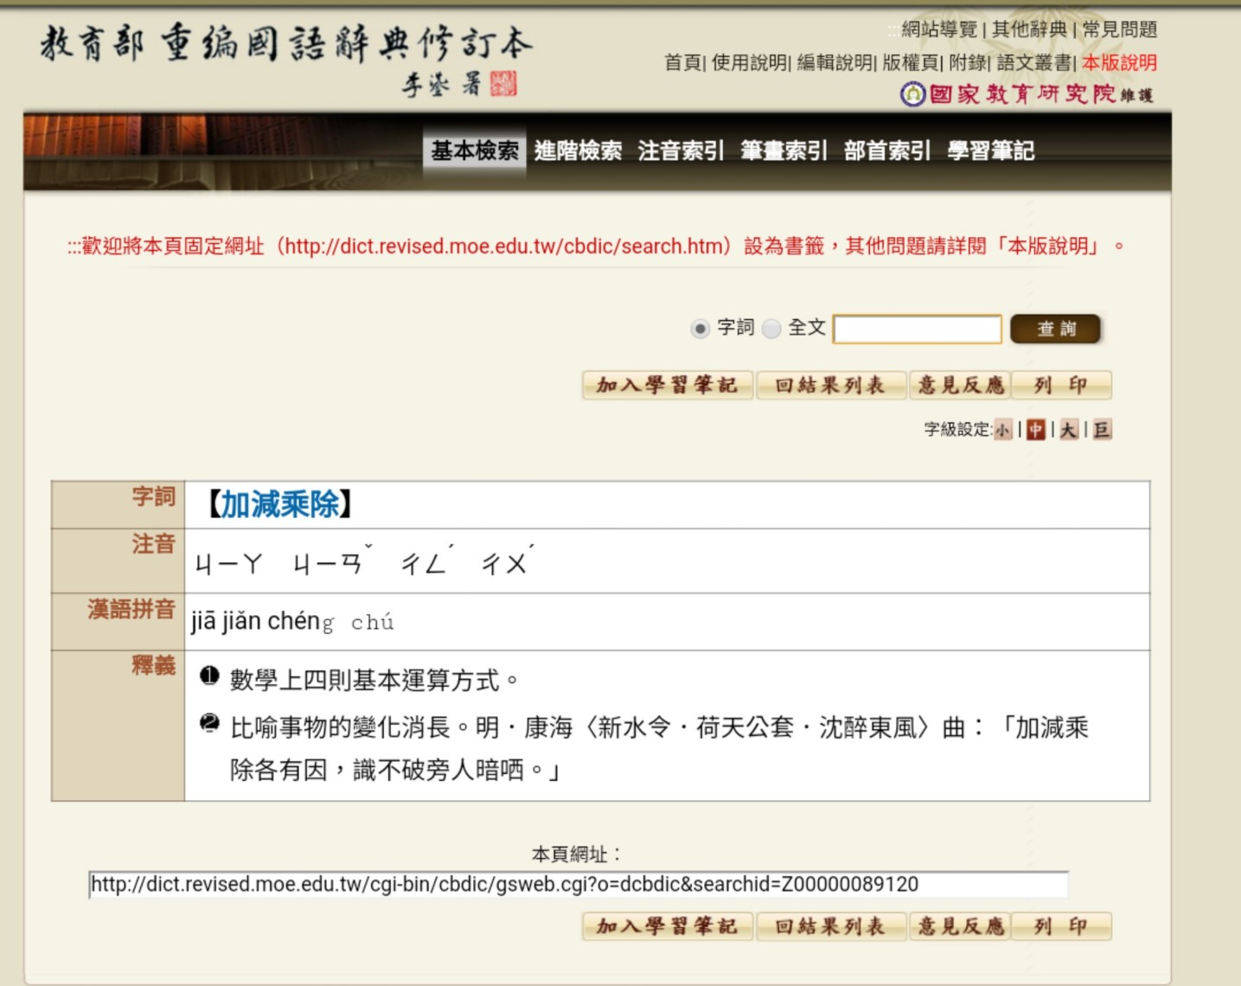Open the 語文叢書 link
This screenshot has width=1241, height=986.
[x=1034, y=62]
